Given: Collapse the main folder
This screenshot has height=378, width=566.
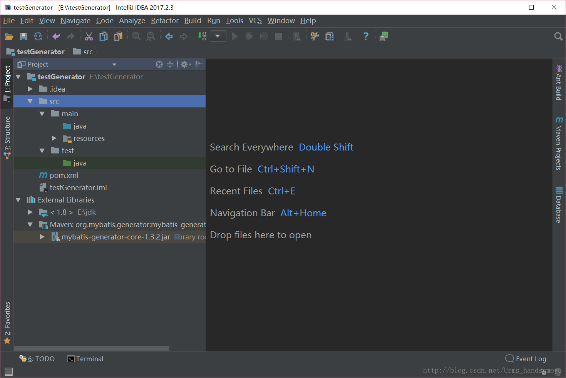Looking at the screenshot, I should (42, 114).
